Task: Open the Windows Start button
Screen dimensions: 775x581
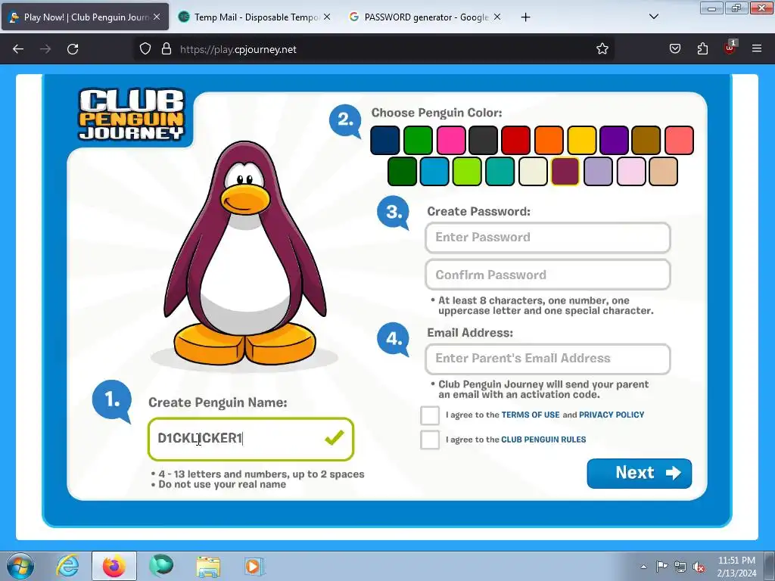Action: pos(20,566)
